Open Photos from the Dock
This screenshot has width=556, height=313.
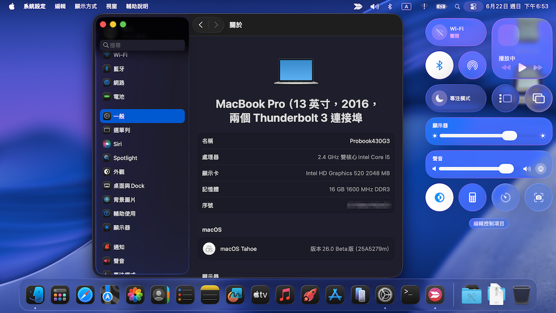click(135, 295)
